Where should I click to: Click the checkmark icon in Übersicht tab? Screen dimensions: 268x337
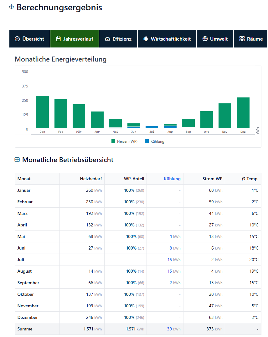point(18,39)
